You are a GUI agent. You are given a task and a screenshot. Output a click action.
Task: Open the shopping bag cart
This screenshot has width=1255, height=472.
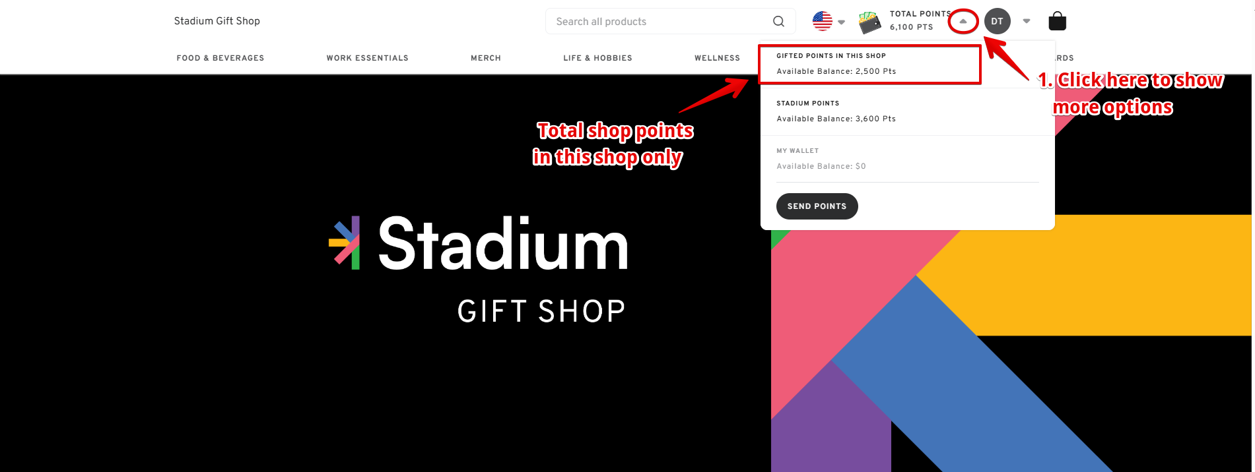tap(1057, 21)
